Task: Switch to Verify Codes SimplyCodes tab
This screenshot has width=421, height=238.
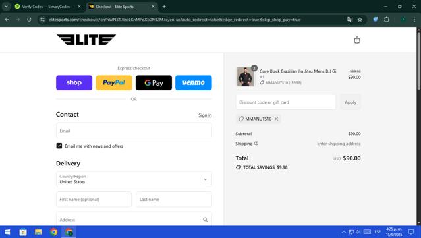Action: click(x=46, y=7)
